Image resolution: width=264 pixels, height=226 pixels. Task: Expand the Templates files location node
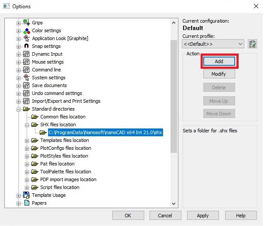click(27, 141)
